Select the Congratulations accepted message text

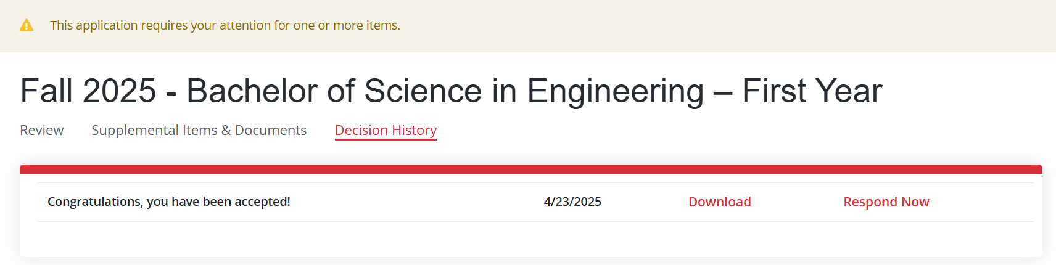pos(169,202)
